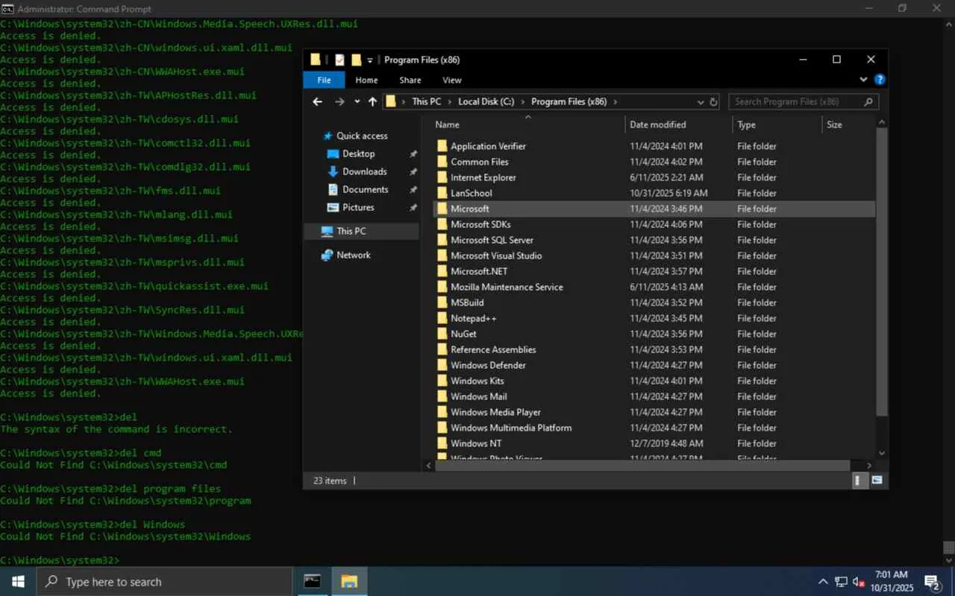Switch to Details view in status bar
Image resolution: width=955 pixels, height=596 pixels.
pyautogui.click(x=859, y=481)
